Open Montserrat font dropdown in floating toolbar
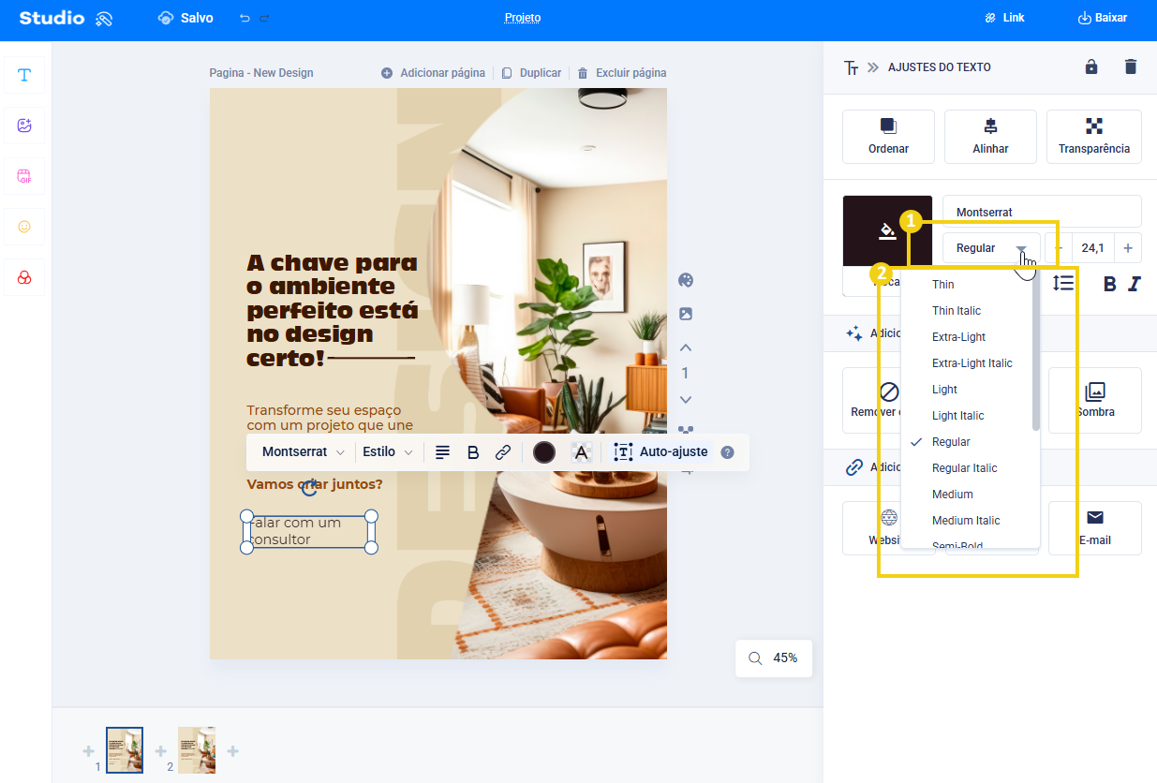The width and height of the screenshot is (1157, 783). point(304,452)
